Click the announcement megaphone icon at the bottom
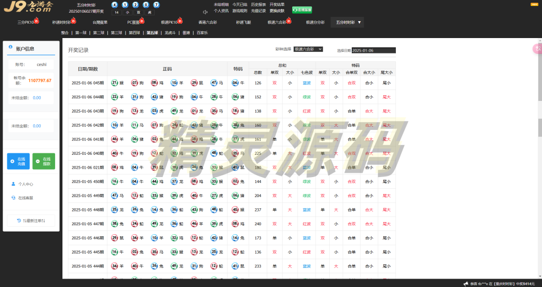 pos(466,283)
